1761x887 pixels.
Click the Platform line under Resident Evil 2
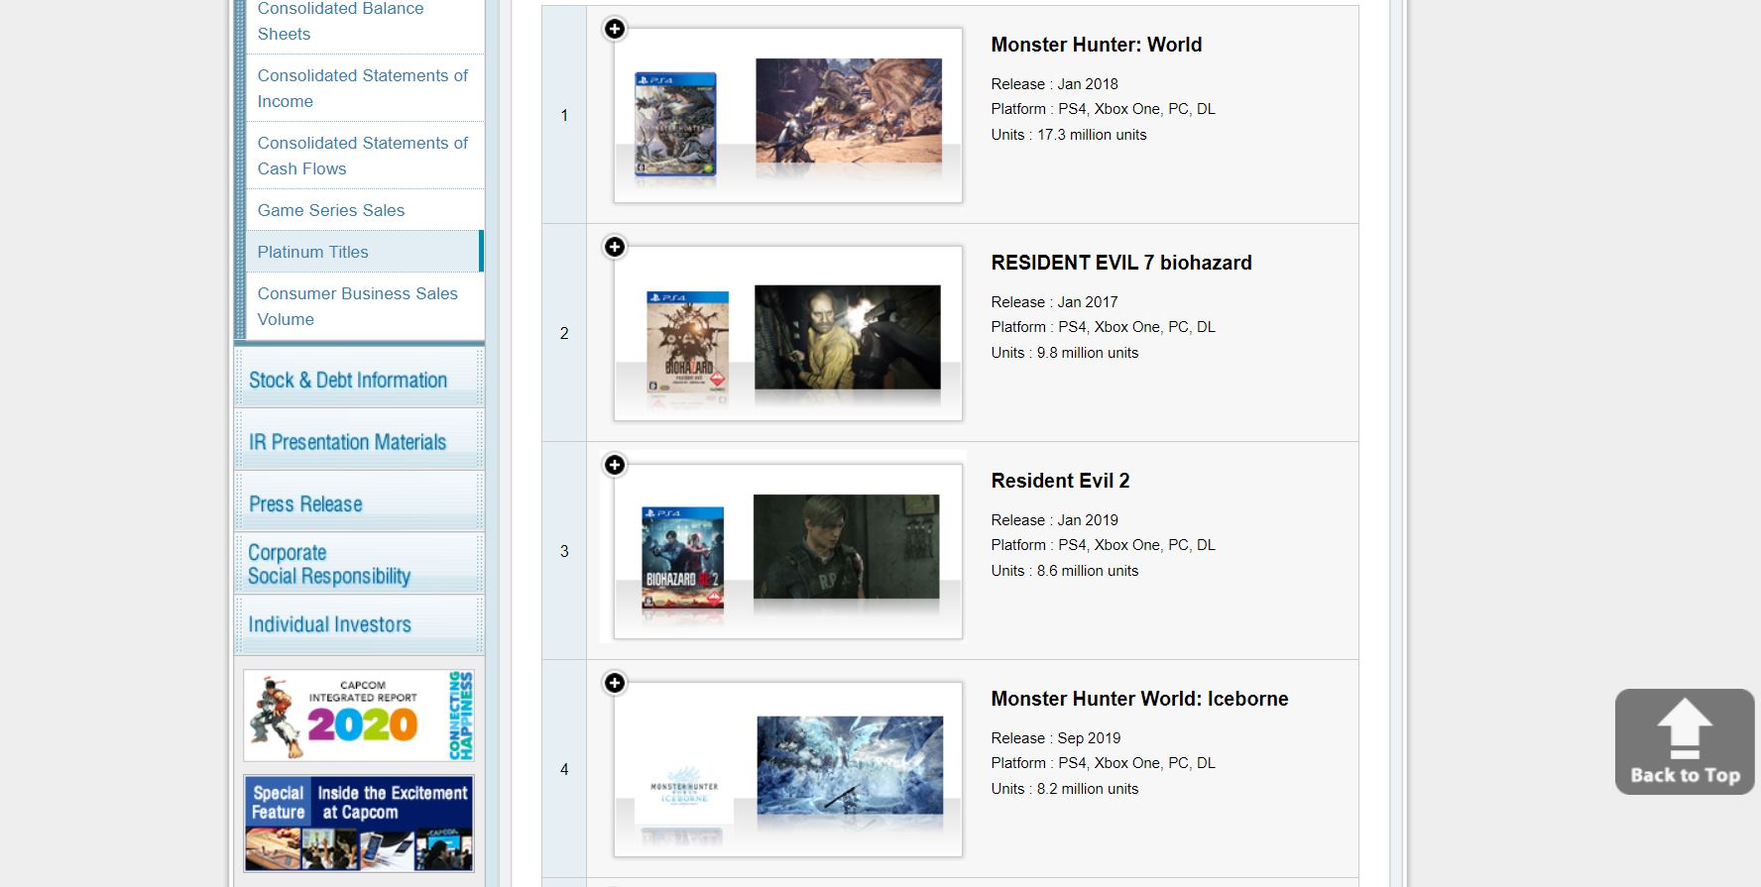[1103, 545]
